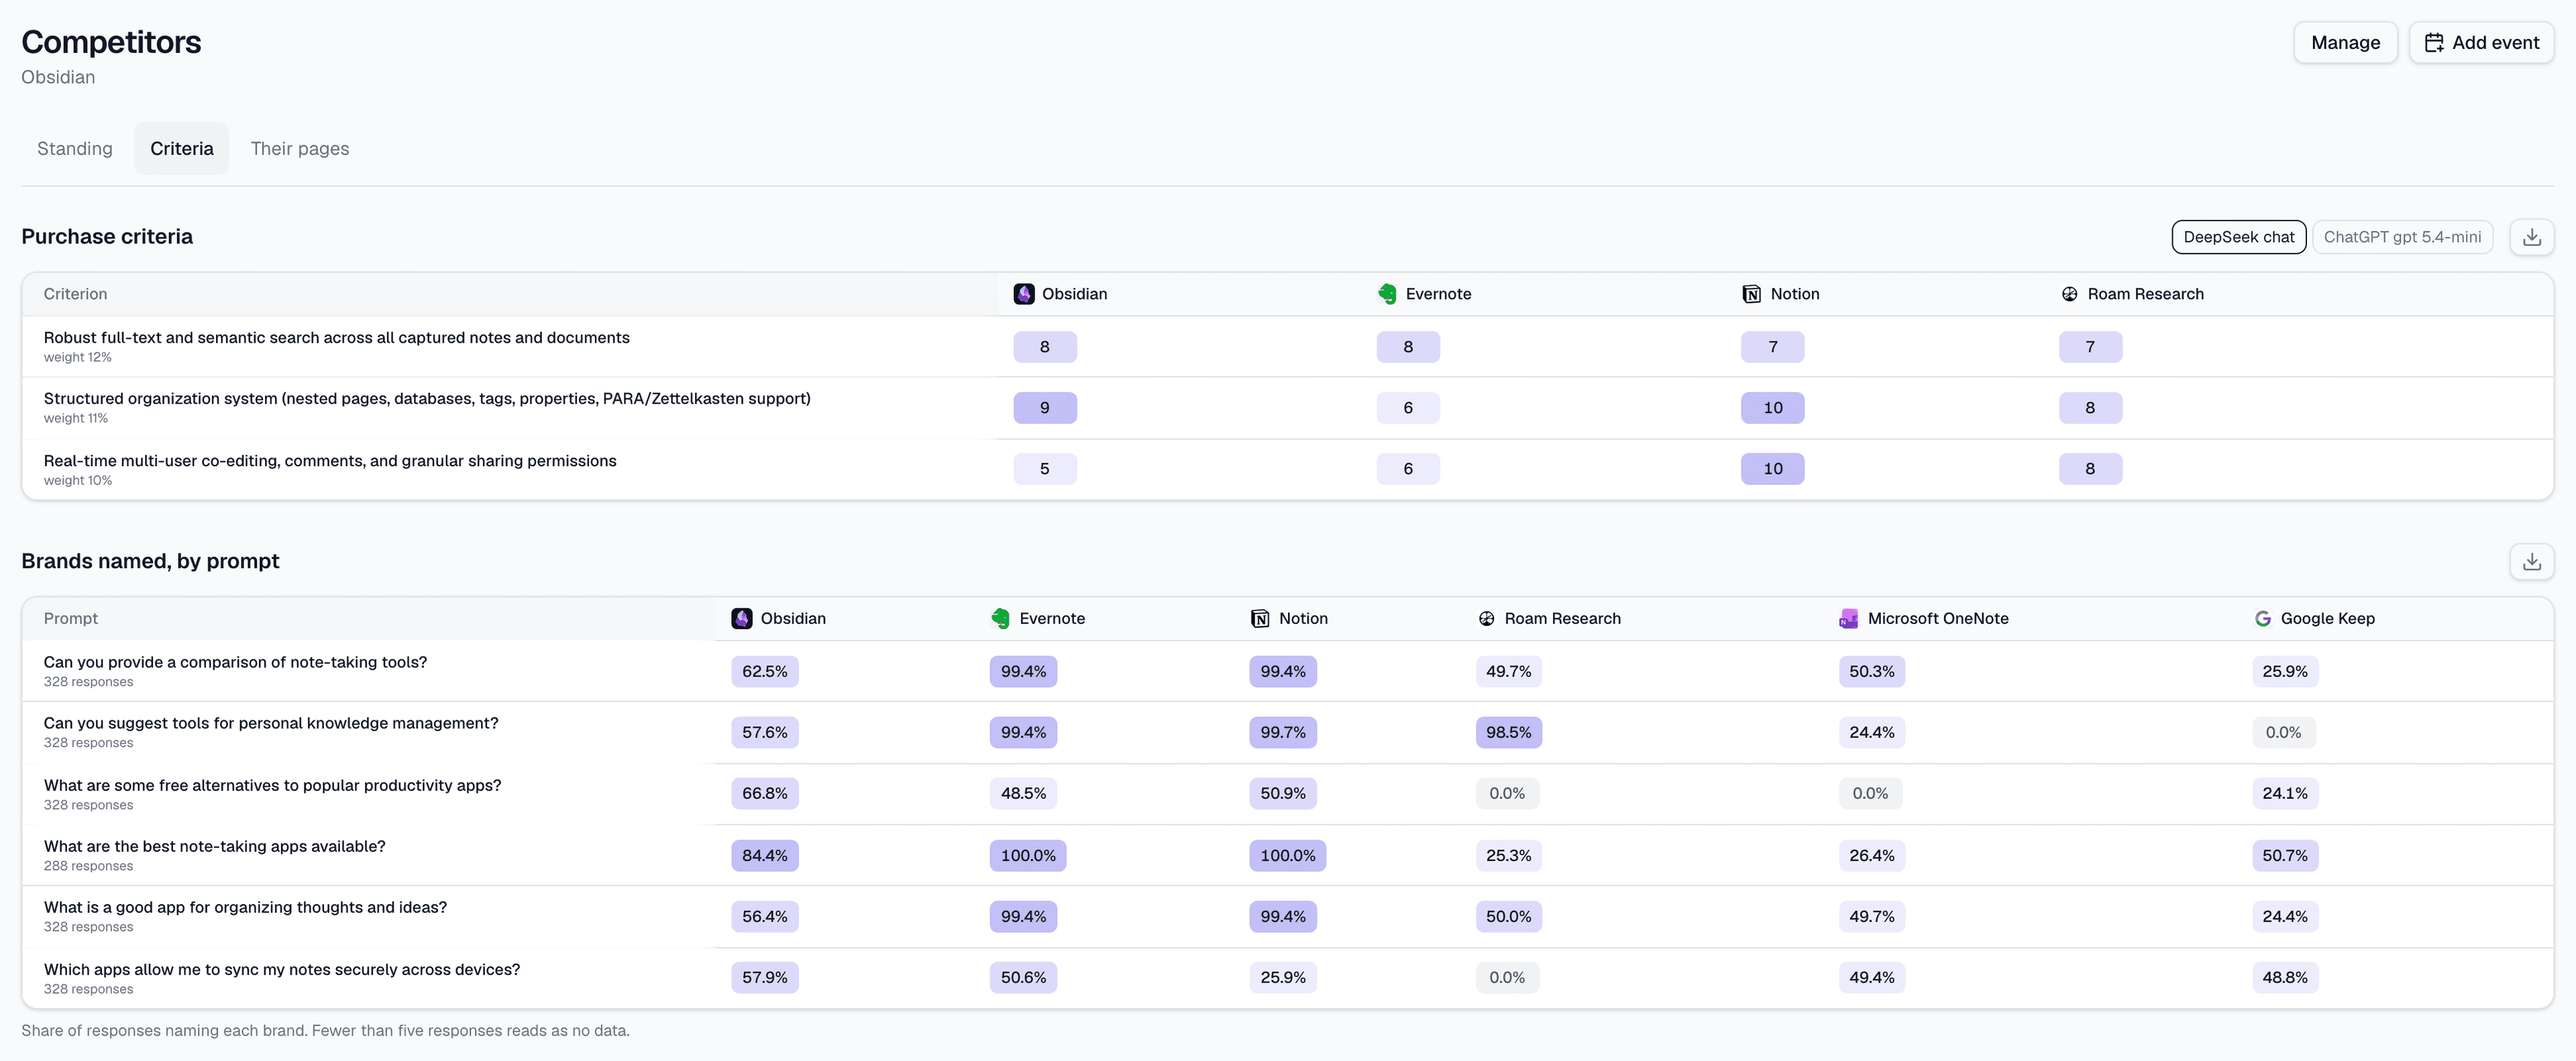Click the calendar icon in Add event
2576x1061 pixels.
point(2434,43)
